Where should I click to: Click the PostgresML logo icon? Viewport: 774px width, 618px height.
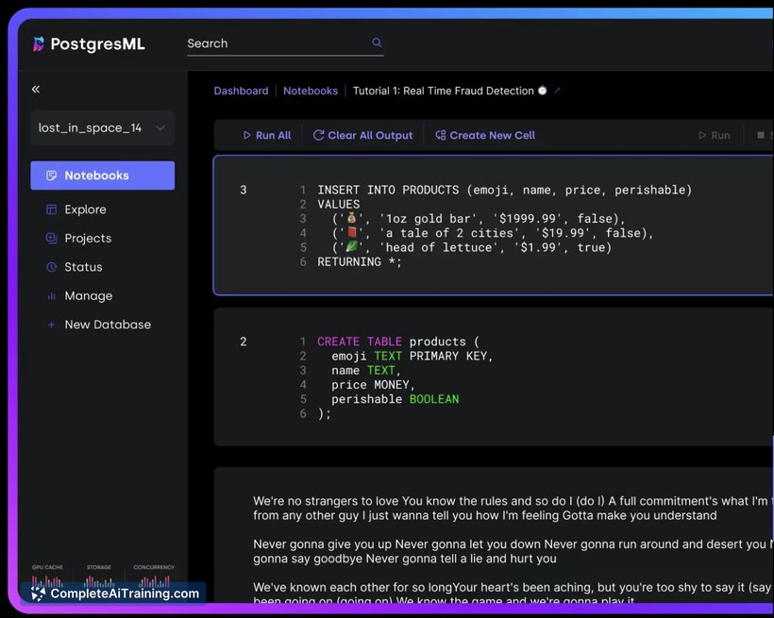tap(39, 44)
